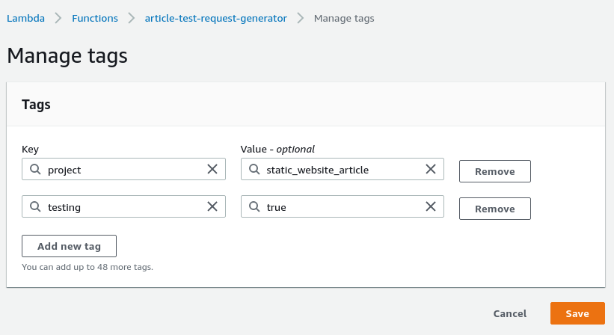Focus the 'project' key input field

(x=123, y=169)
